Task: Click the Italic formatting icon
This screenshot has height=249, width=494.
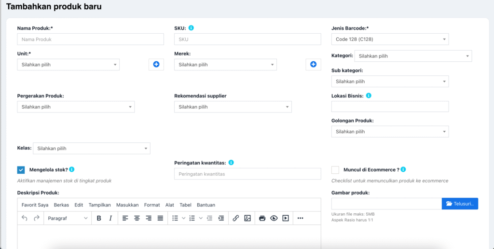Action: (110, 218)
